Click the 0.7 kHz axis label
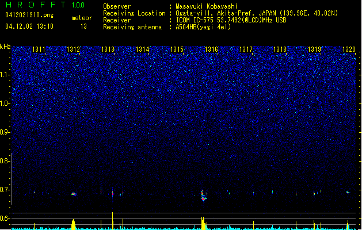The image size is (362, 230). tap(5, 190)
